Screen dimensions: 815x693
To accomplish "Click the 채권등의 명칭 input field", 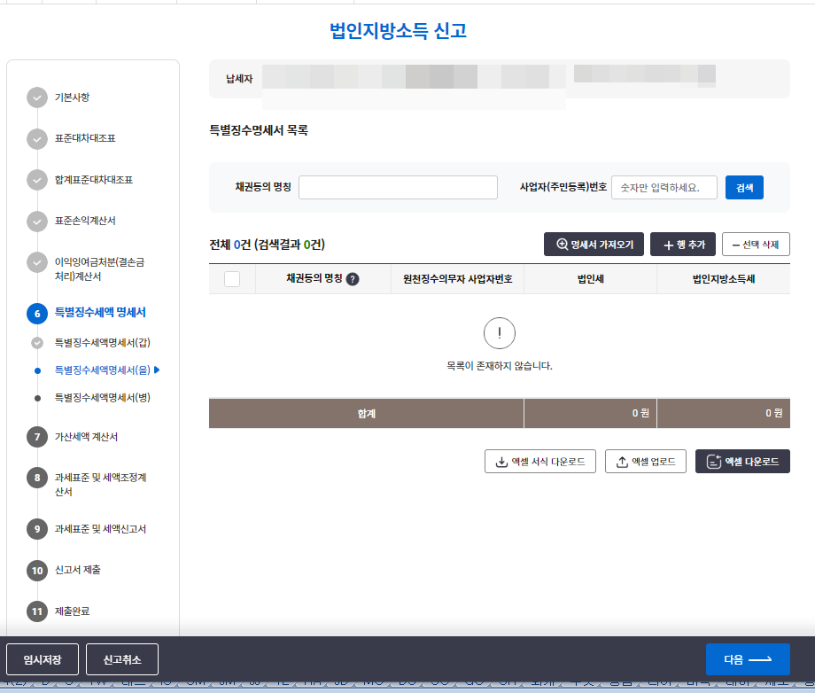I will click(x=397, y=187).
